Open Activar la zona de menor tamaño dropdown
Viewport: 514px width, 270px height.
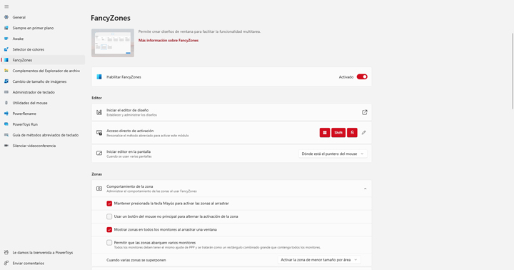click(319, 260)
